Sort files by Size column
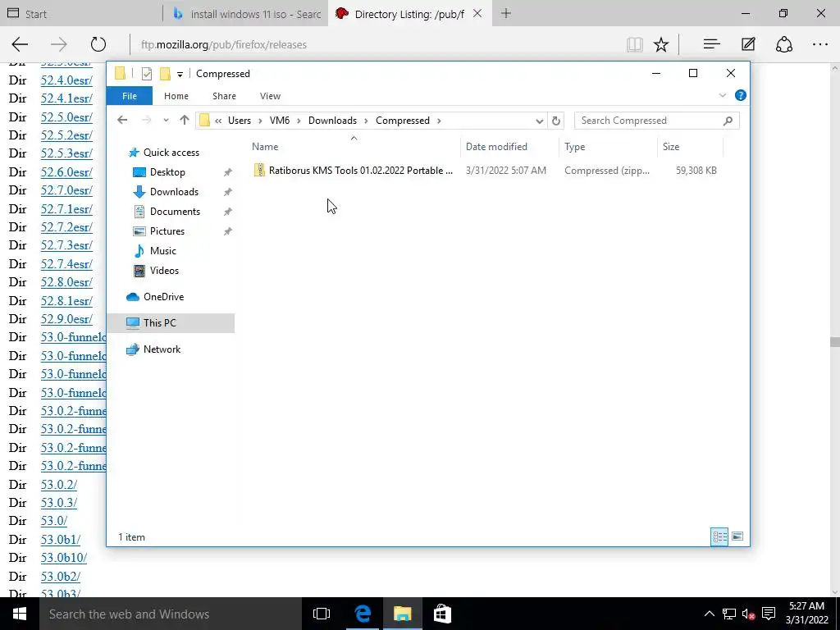 [690, 147]
